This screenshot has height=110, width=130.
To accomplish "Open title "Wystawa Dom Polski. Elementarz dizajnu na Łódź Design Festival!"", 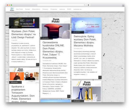I will [23, 34].
